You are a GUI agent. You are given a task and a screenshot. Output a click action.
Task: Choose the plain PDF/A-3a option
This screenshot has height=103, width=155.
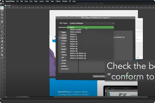(90, 49)
